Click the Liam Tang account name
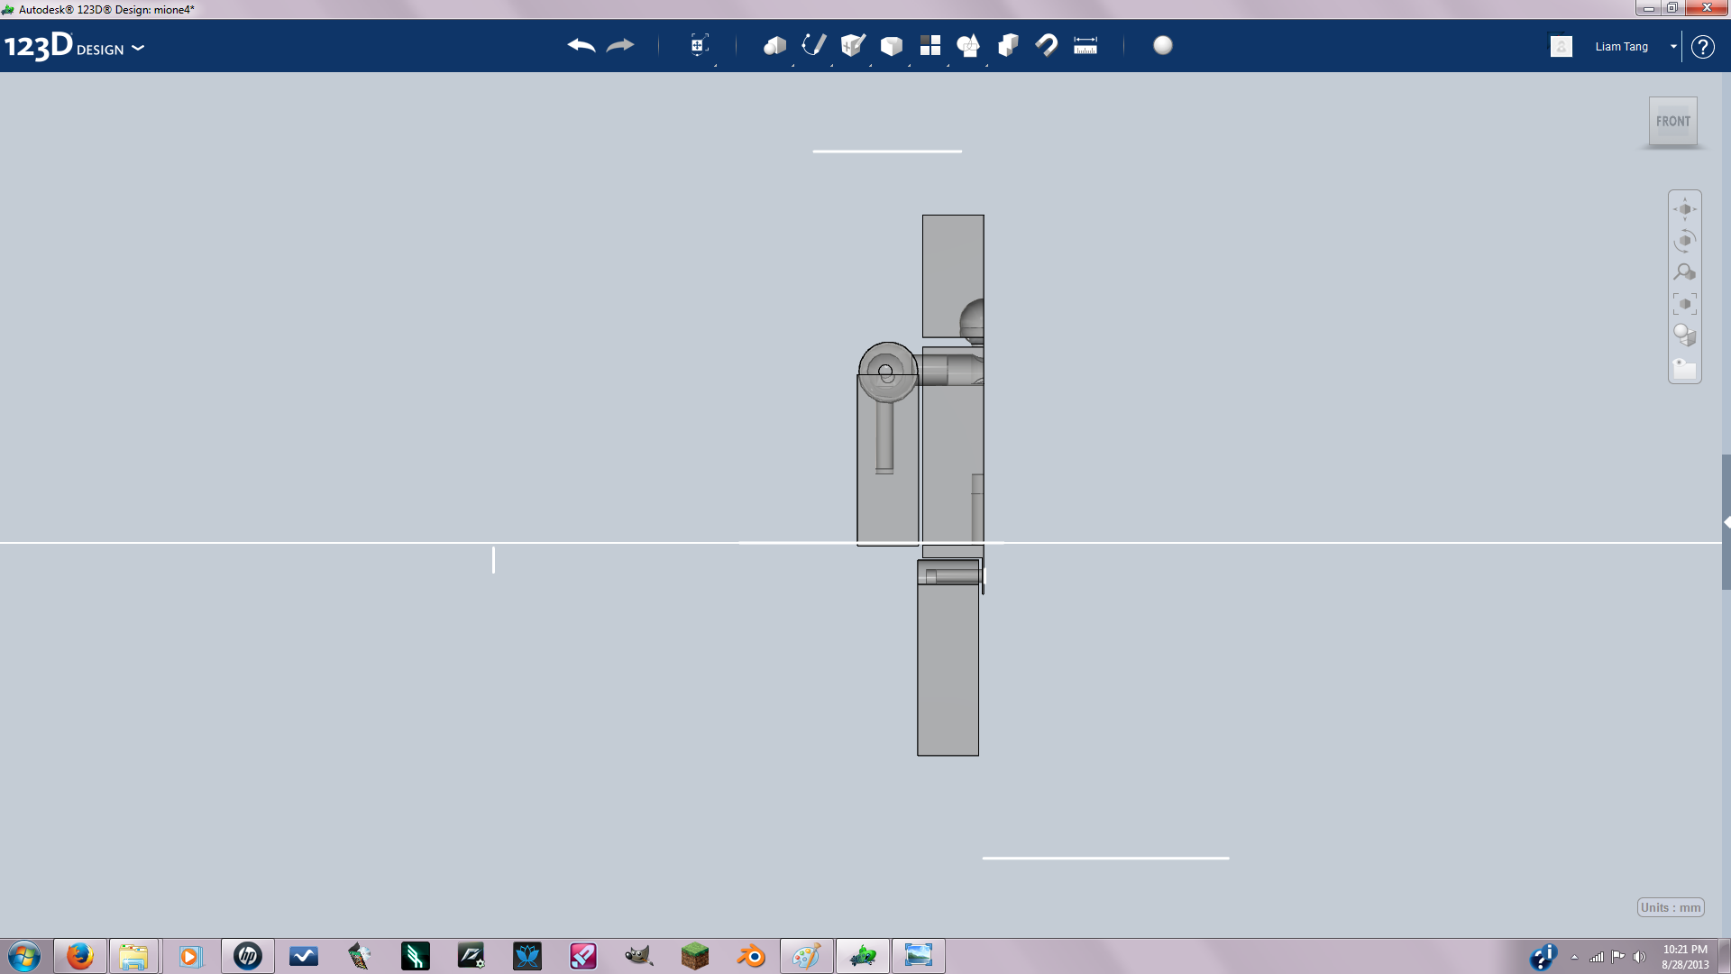This screenshot has height=974, width=1731. pos(1621,47)
